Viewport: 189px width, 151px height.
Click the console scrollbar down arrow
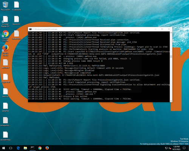point(171,101)
